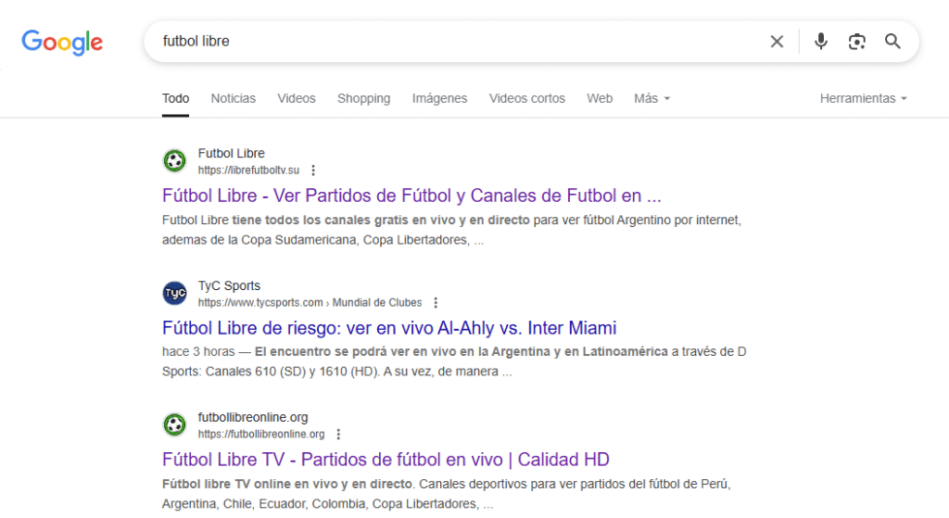Viewport: 949px width, 518px height.
Task: Switch to Videos cortos tab
Action: pos(526,98)
